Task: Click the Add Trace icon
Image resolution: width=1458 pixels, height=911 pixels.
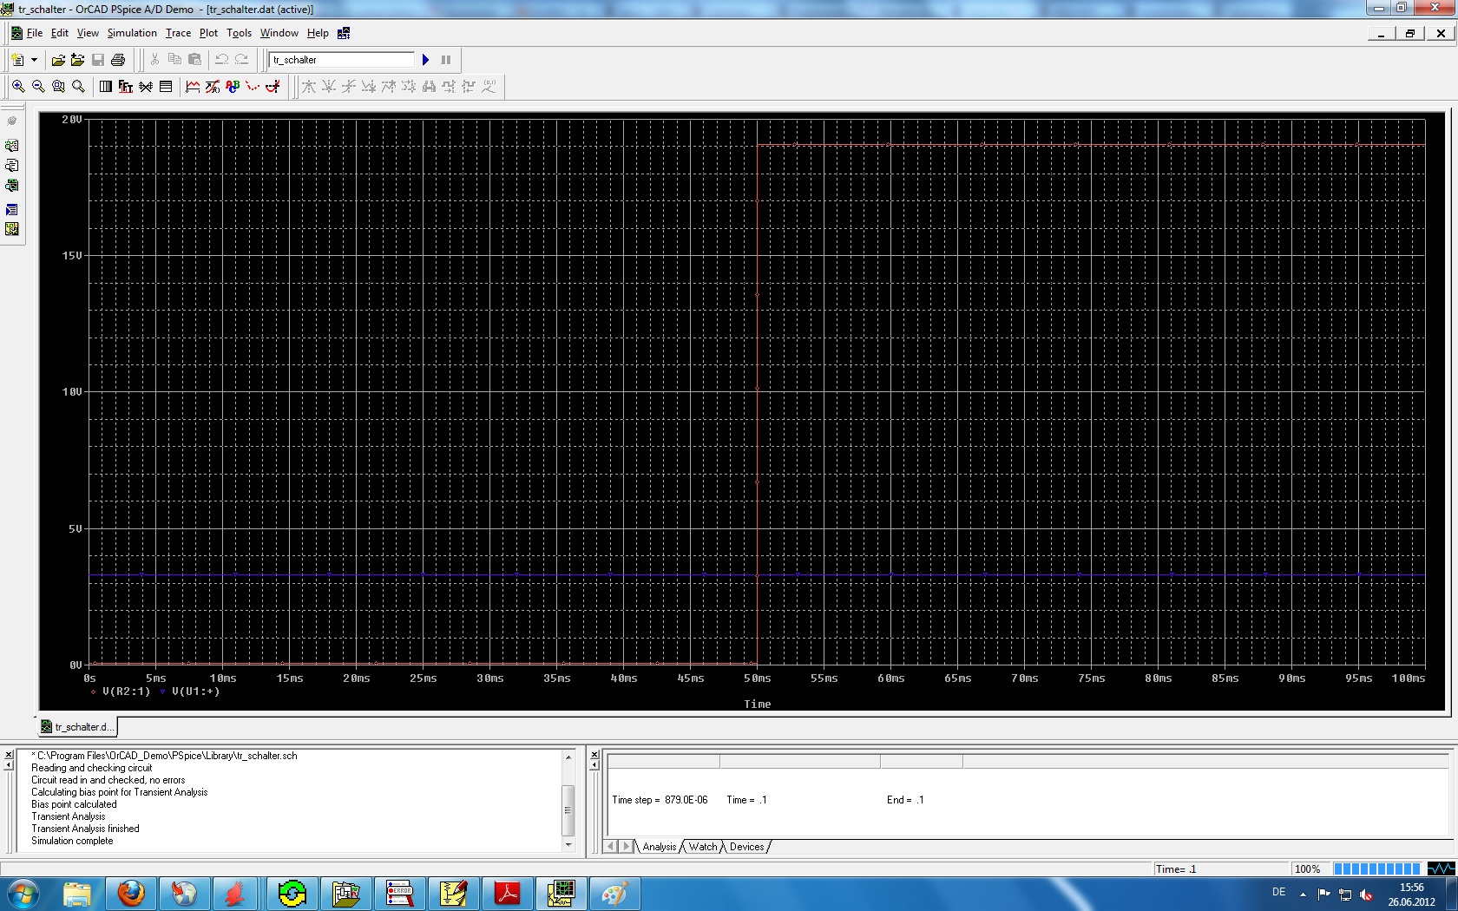Action: pos(193,87)
